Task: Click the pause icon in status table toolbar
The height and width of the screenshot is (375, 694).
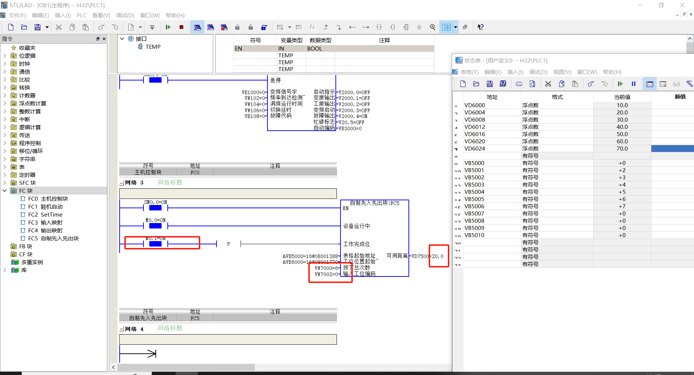Action: tap(634, 84)
